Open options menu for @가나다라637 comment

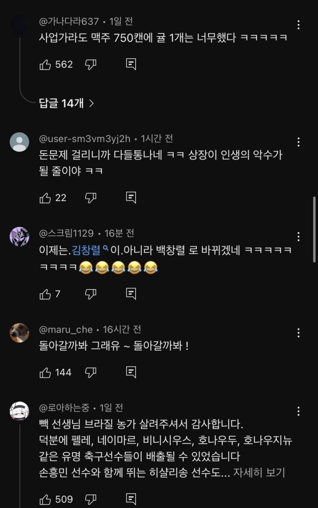(299, 25)
